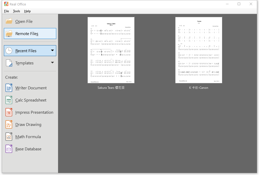Select the Remote Files button label

tap(27, 33)
